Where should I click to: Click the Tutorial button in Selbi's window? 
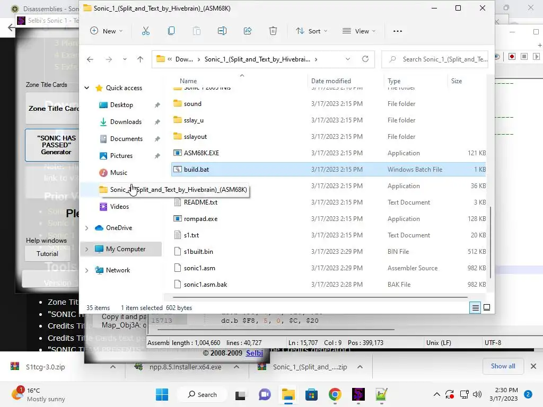pyautogui.click(x=47, y=254)
